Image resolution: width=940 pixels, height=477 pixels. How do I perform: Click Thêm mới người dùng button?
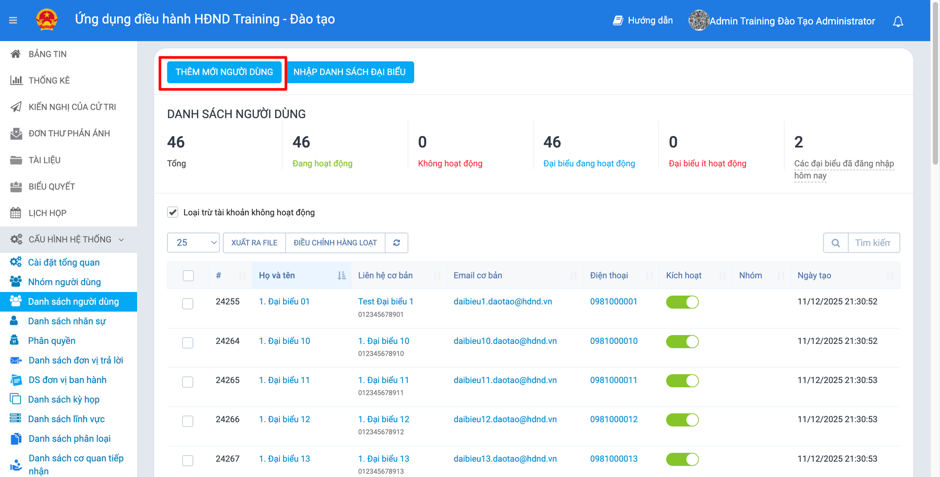click(x=224, y=72)
